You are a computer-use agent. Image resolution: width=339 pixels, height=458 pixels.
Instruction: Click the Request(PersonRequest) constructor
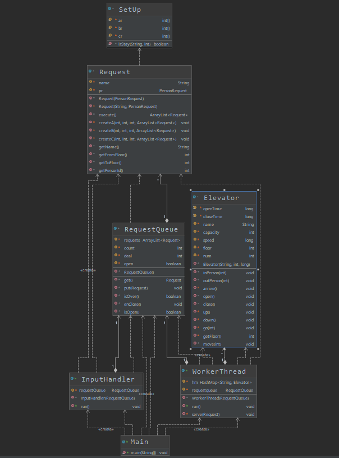pyautogui.click(x=139, y=99)
